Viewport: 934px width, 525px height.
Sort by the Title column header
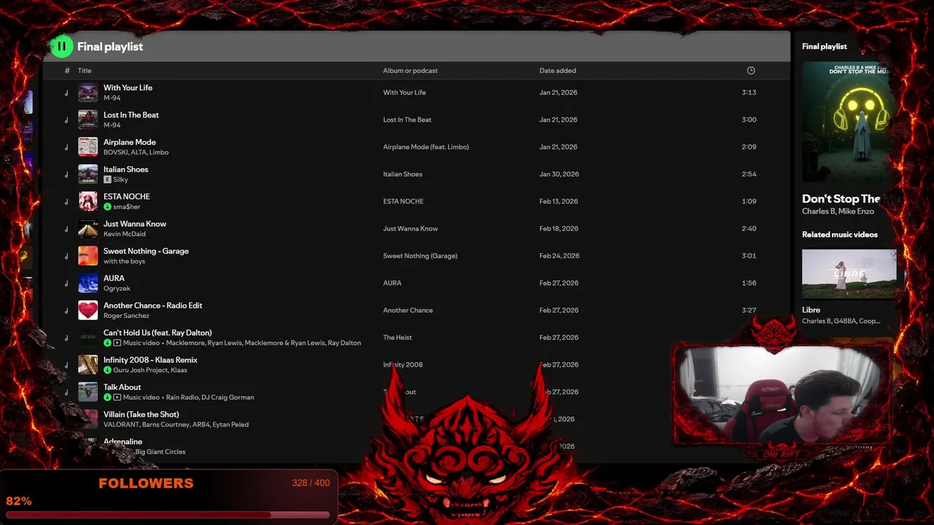point(85,71)
